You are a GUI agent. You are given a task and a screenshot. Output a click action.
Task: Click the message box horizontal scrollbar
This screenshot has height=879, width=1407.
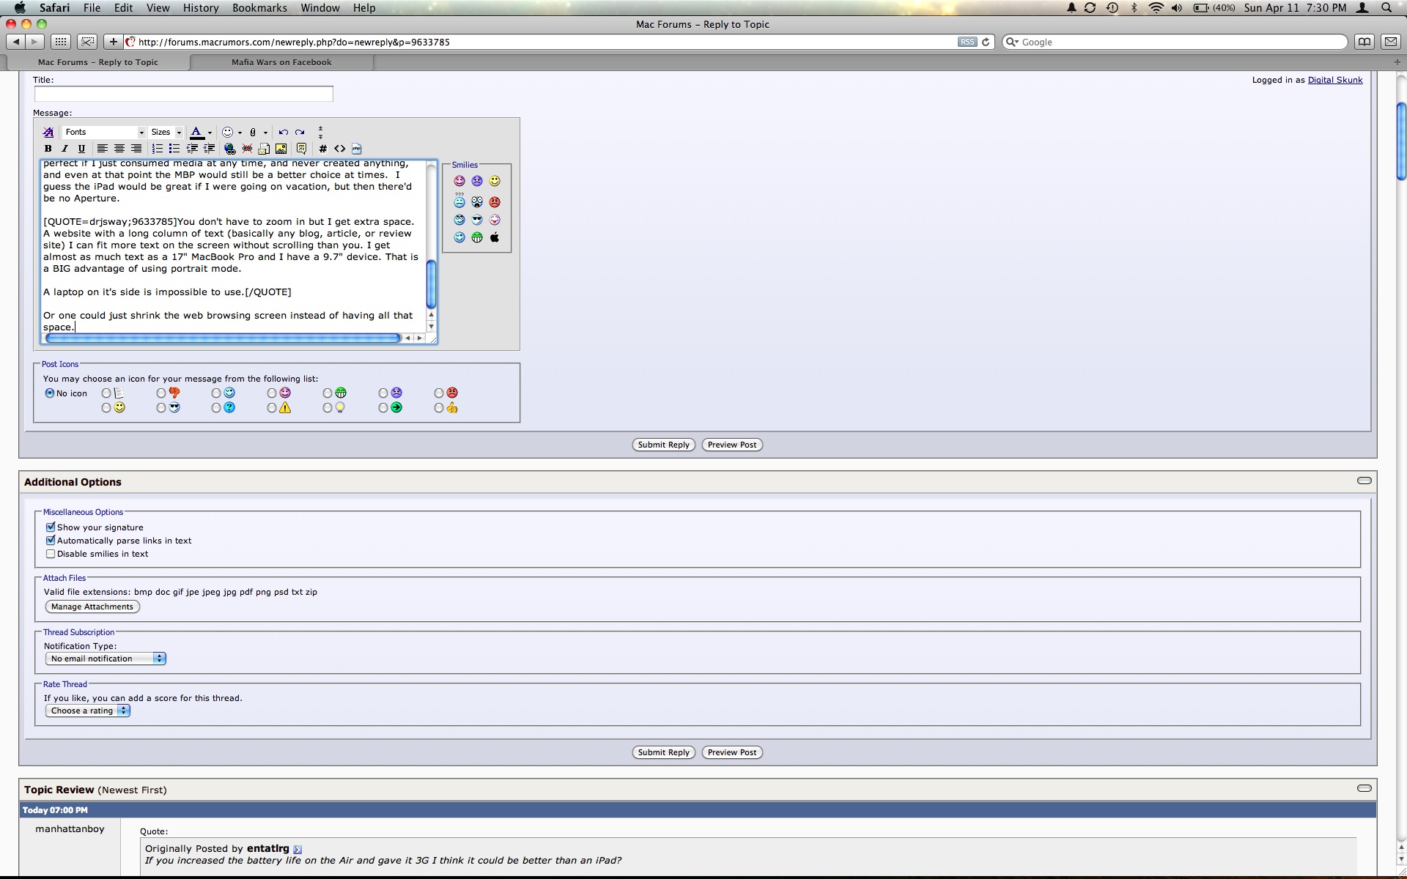click(223, 338)
